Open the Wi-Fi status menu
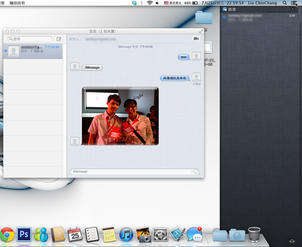Image resolution: width=302 pixels, height=247 pixels. pyautogui.click(x=149, y=3)
